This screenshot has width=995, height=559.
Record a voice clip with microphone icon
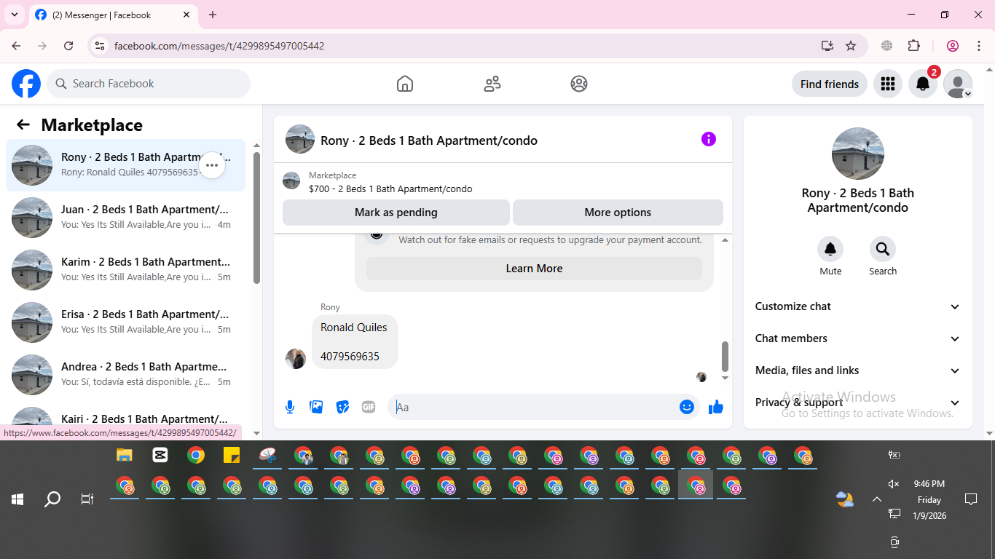coord(290,407)
